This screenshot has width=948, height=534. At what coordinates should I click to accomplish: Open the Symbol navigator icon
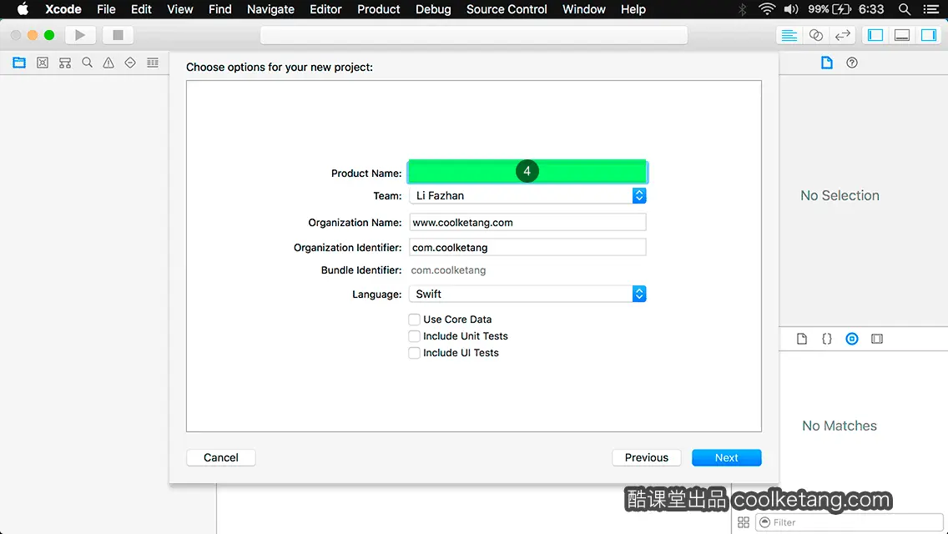65,63
